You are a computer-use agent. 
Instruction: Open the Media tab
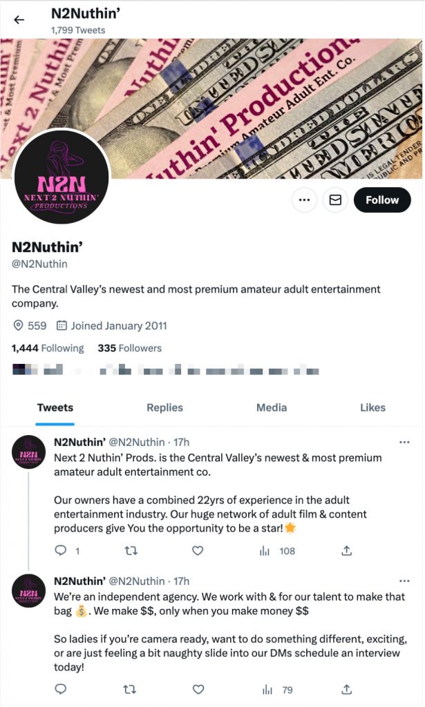pos(271,407)
